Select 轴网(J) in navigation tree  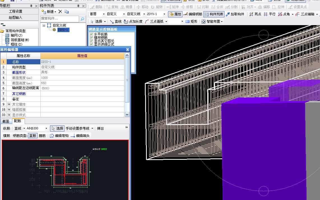14,35
